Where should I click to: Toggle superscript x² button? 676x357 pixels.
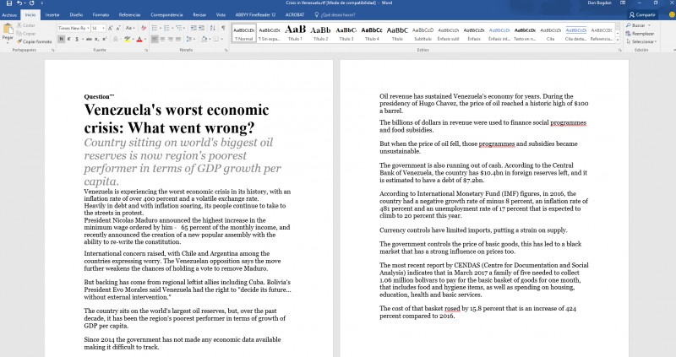[104, 39]
